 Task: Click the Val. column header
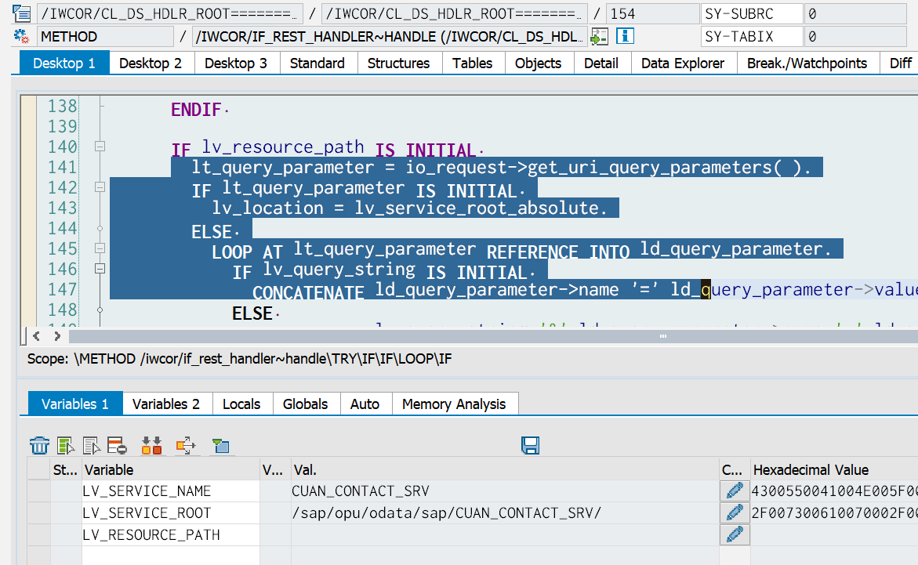pos(505,469)
